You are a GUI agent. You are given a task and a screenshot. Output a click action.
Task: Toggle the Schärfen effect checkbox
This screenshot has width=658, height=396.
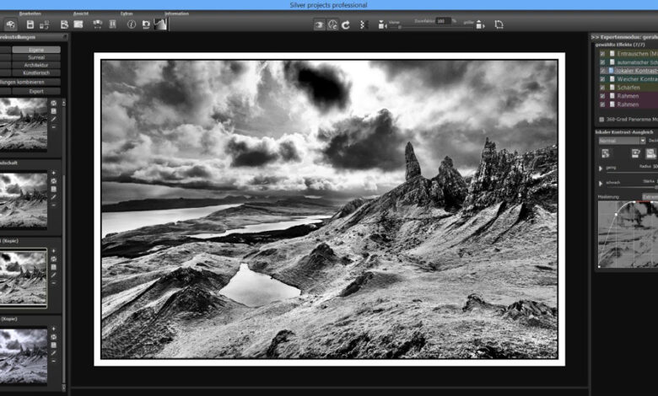click(x=602, y=88)
